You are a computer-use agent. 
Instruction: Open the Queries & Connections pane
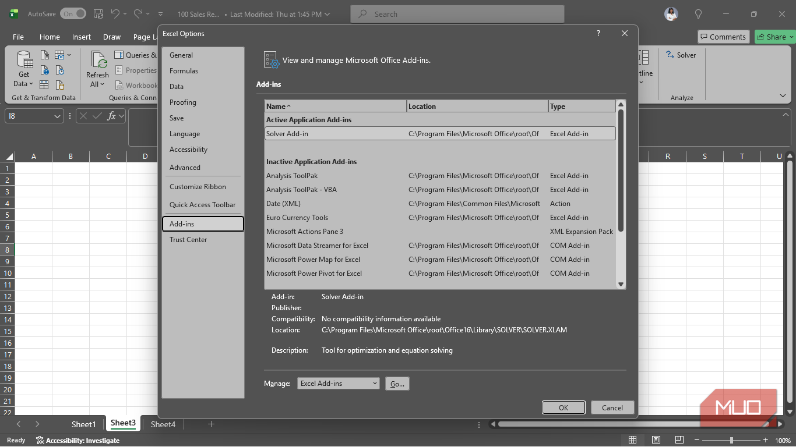(136, 55)
